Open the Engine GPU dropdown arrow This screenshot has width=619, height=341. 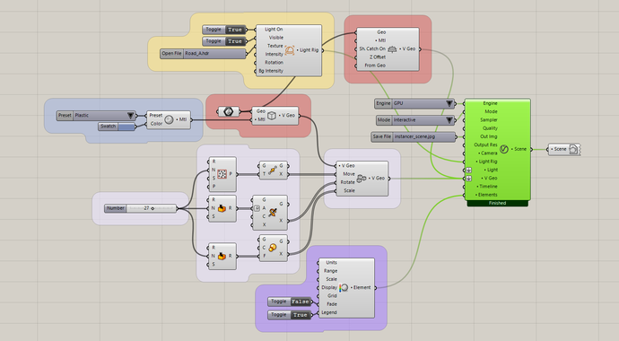pos(449,103)
